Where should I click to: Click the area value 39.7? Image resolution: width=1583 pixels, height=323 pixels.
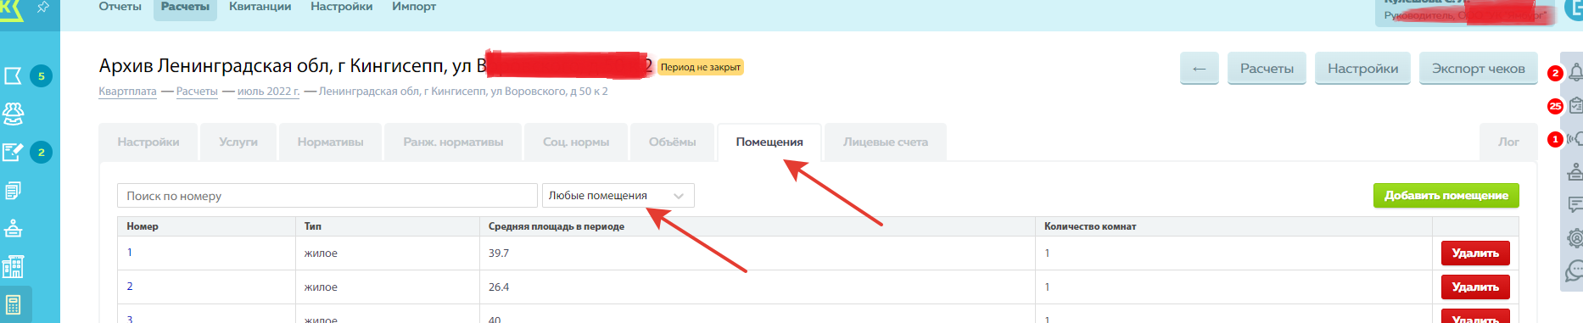[x=499, y=253]
